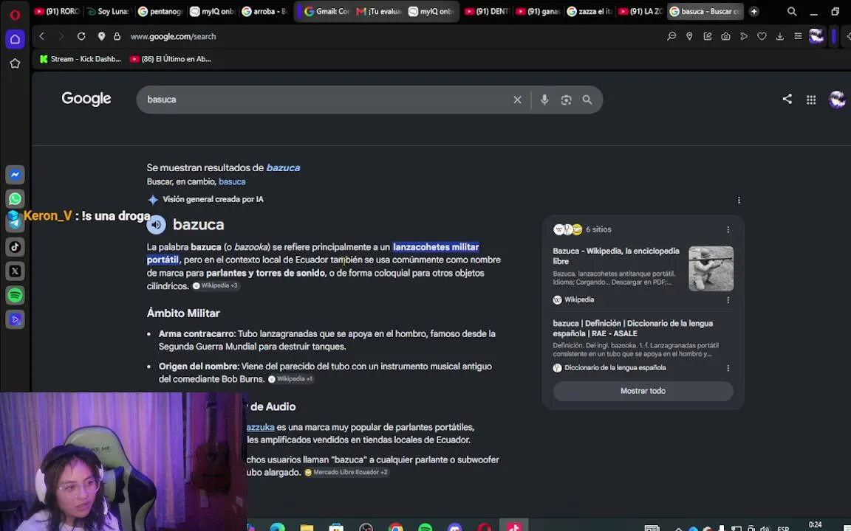Switch to the pentanog tab
The image size is (851, 531).
click(x=160, y=11)
